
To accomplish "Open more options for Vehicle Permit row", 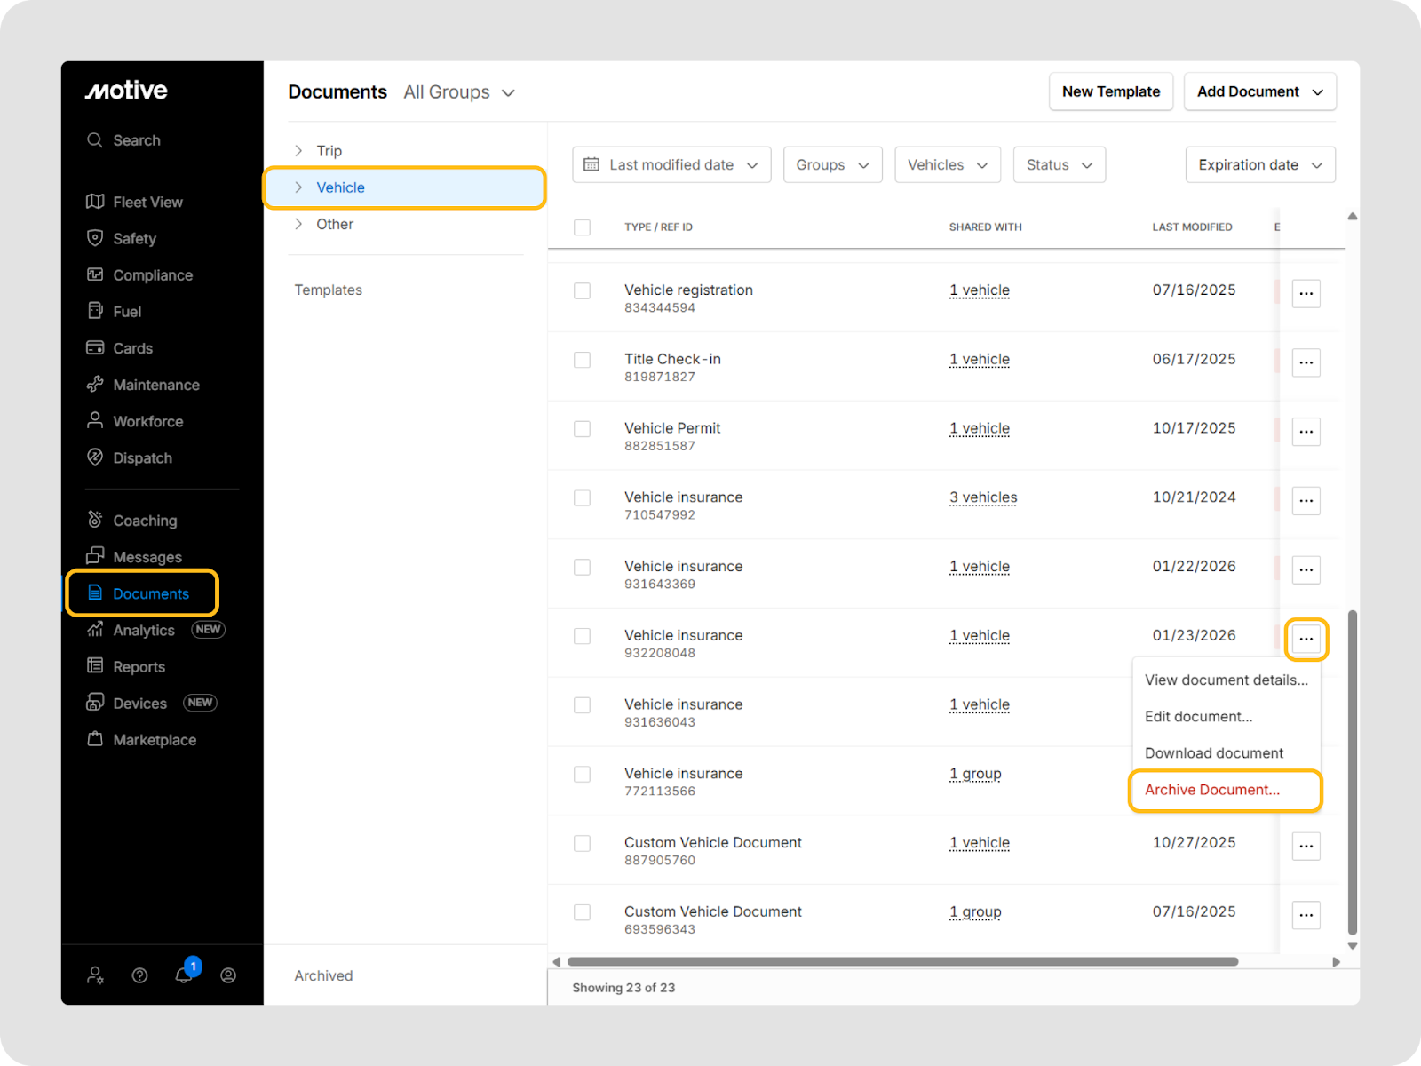I will tap(1306, 432).
